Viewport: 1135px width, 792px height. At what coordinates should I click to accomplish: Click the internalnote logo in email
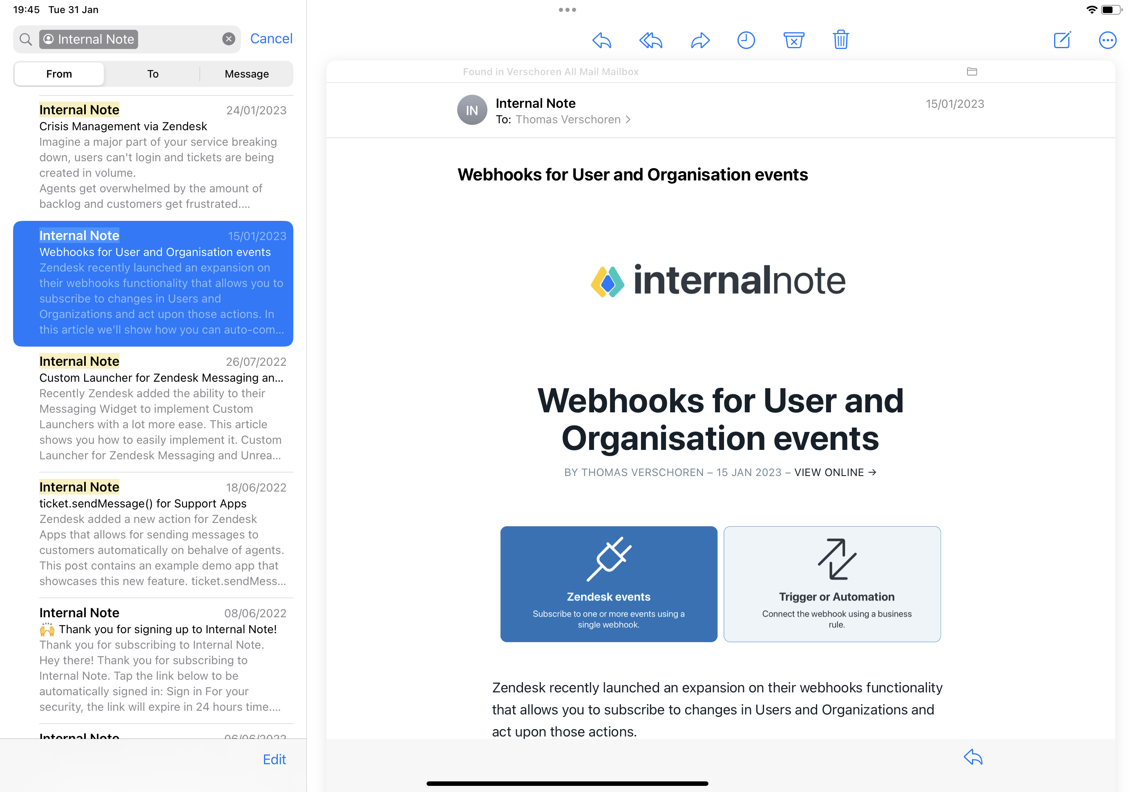click(x=718, y=280)
